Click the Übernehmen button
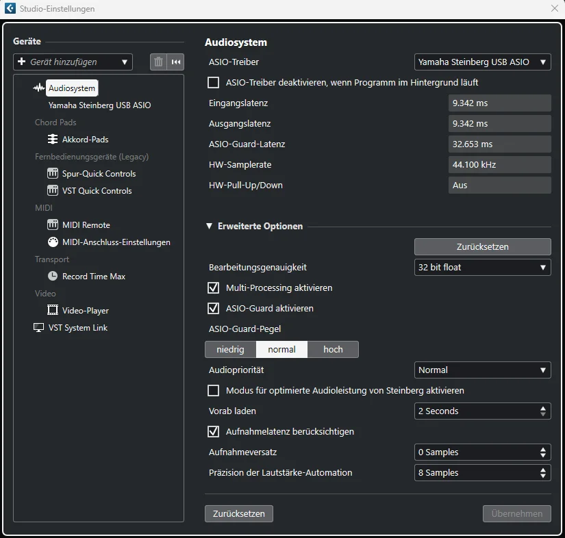 coord(516,513)
